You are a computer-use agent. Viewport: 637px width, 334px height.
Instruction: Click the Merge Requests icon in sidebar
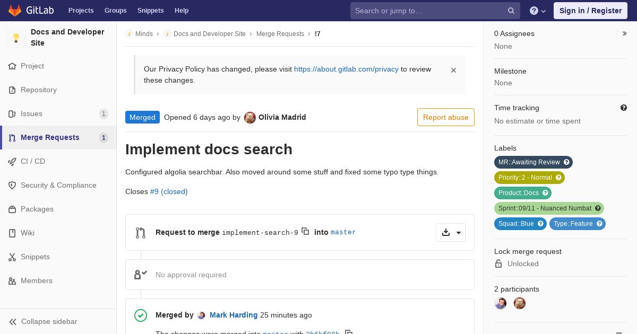click(x=12, y=138)
